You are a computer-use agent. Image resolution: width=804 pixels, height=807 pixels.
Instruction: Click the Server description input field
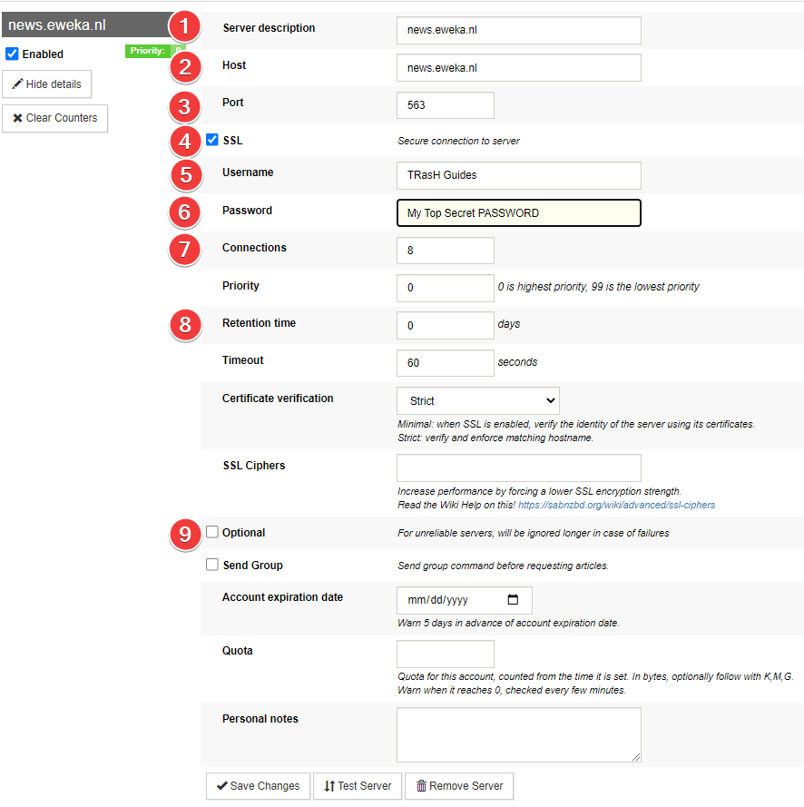point(518,30)
